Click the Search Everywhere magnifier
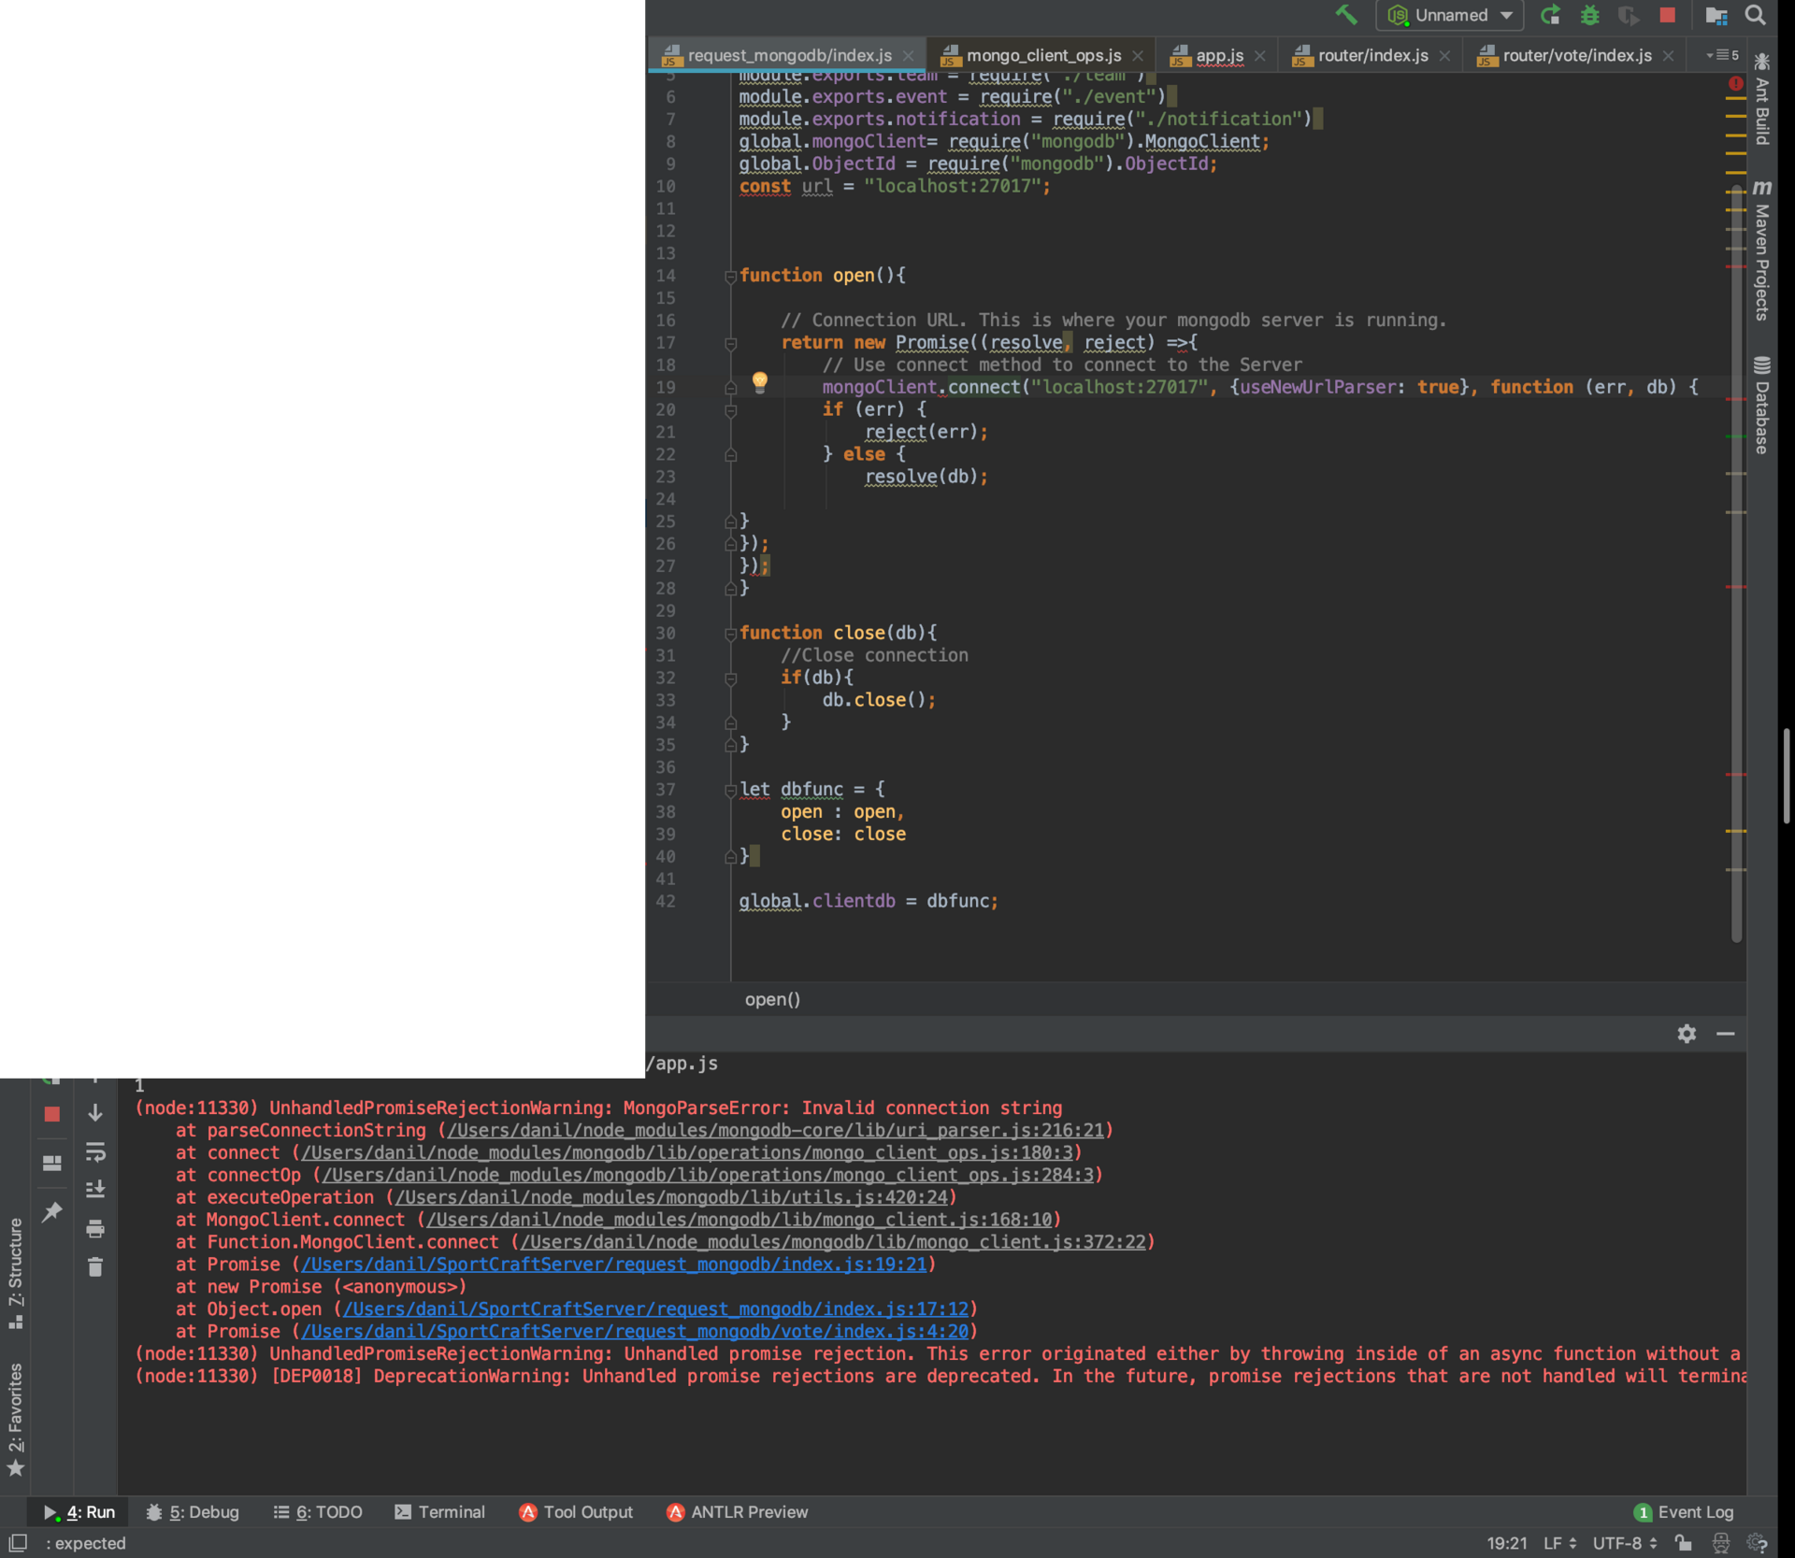The image size is (1795, 1558). 1756,15
